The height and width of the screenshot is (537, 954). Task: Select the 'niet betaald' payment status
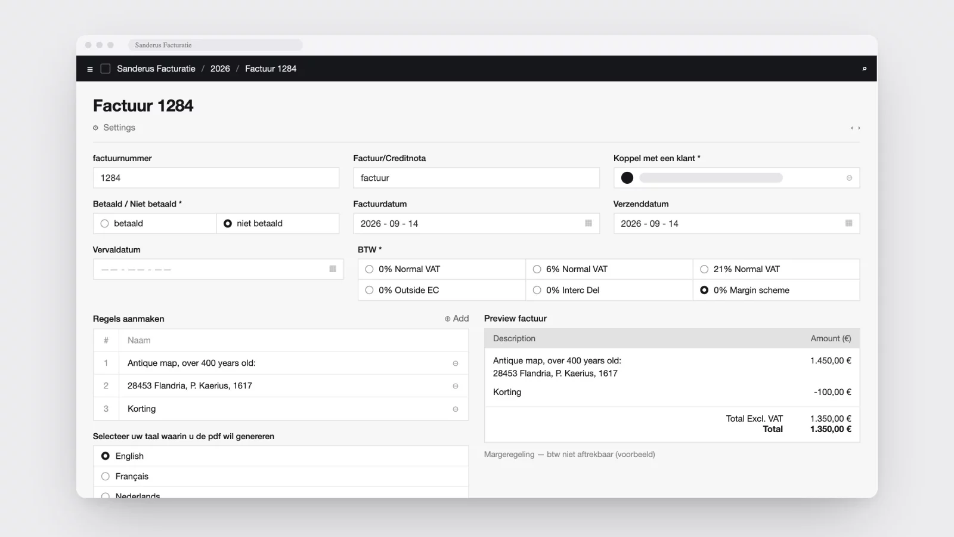[x=277, y=224]
